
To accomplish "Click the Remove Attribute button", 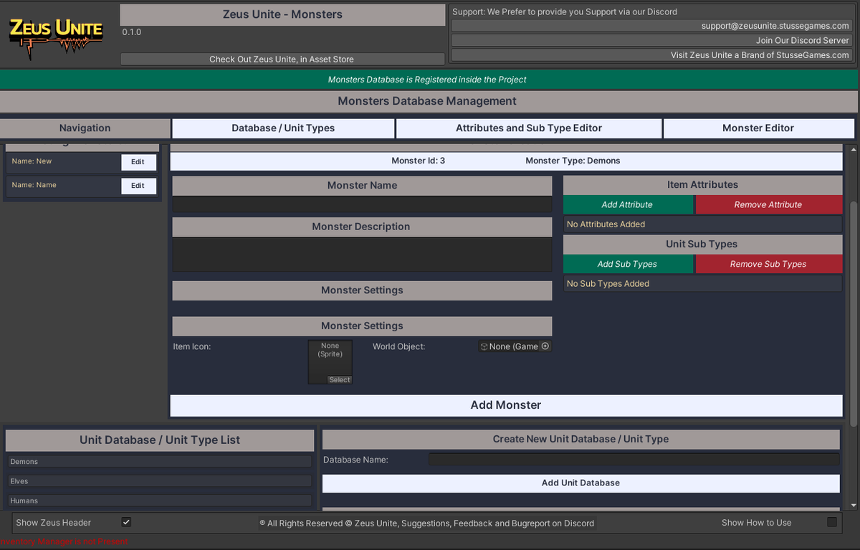I will click(x=768, y=204).
